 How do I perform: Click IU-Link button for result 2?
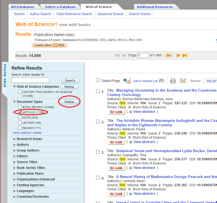point(116,142)
